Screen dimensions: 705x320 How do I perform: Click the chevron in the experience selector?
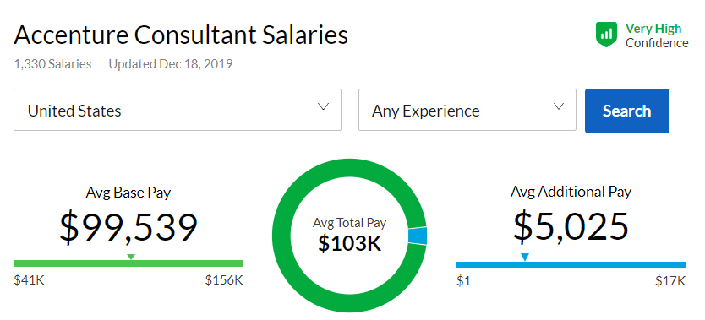559,107
